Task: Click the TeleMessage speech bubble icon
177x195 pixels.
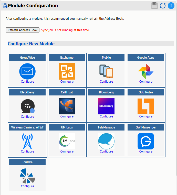Action: tap(106, 141)
